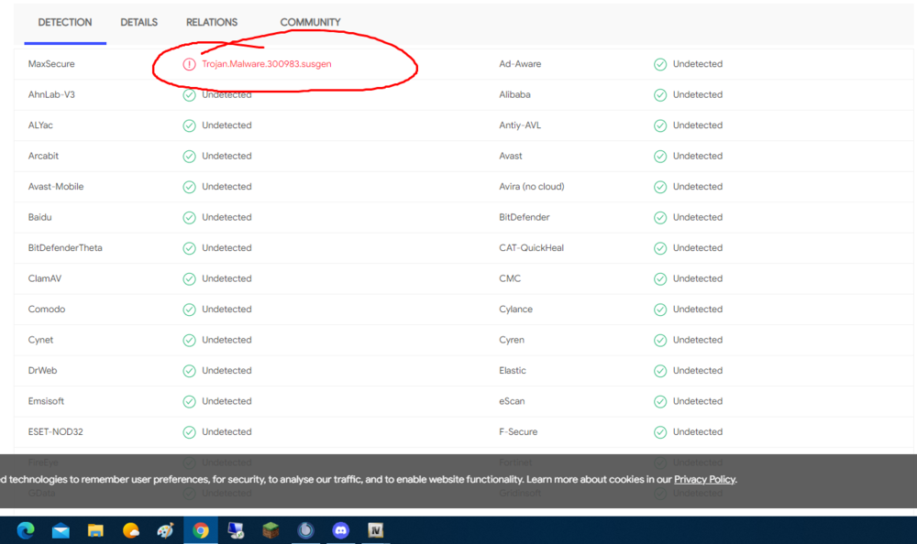Viewport: 917px width, 544px height.
Task: Select the Avast-Mobile engine name
Action: coord(56,187)
